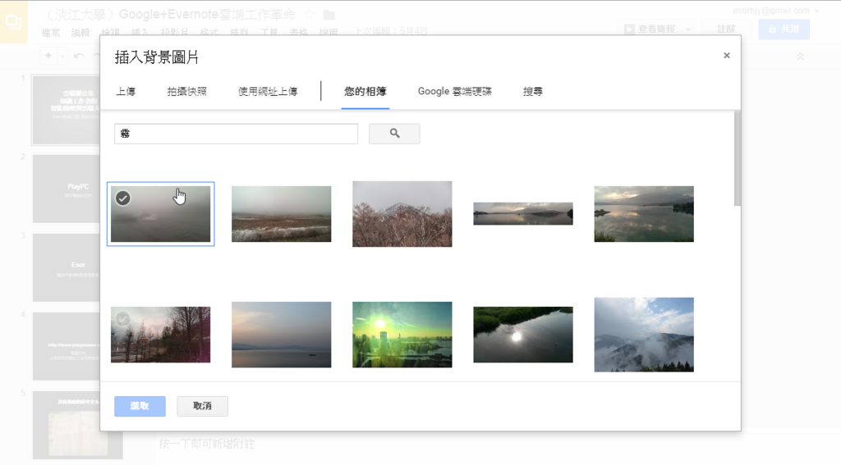Screen dimensions: 841x465
Task: Open the new slide layout dropdown arrow
Action: (x=62, y=56)
